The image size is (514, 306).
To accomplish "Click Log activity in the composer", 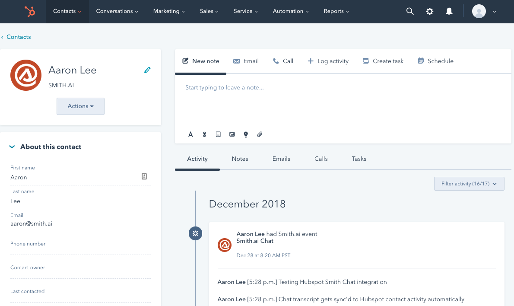I will pyautogui.click(x=328, y=61).
